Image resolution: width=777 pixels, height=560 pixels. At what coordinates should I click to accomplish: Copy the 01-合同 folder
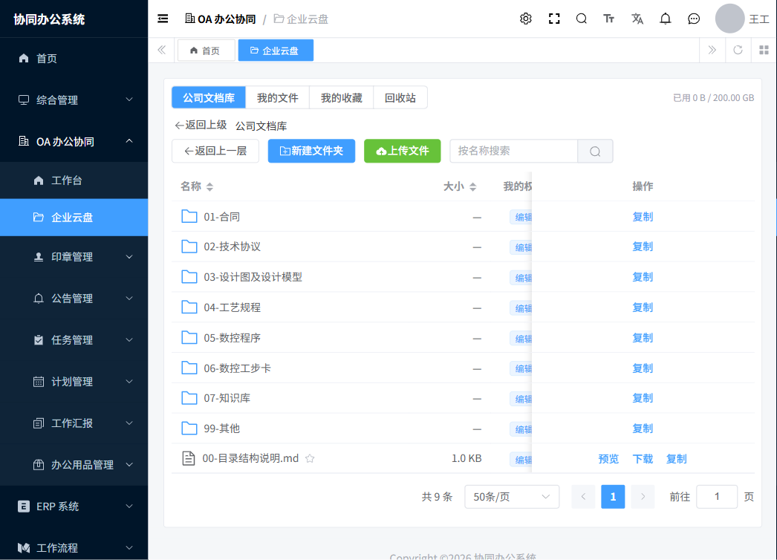click(643, 217)
